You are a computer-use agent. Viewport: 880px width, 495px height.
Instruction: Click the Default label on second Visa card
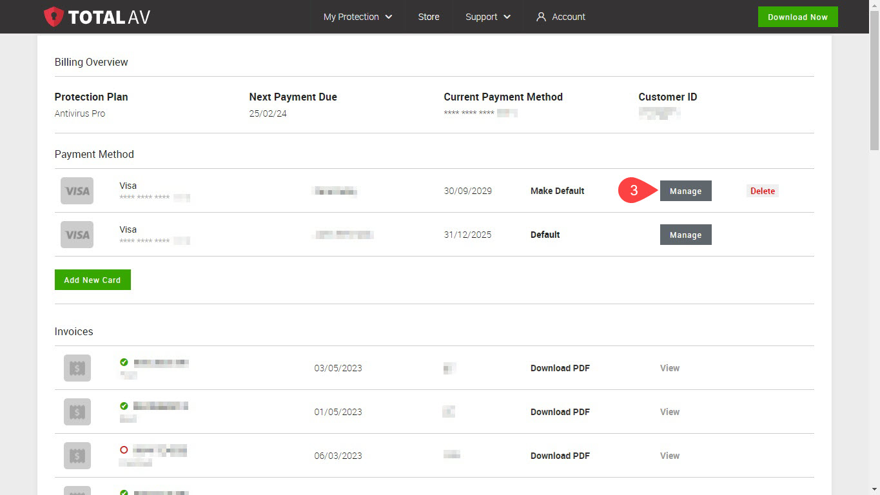[x=545, y=235]
